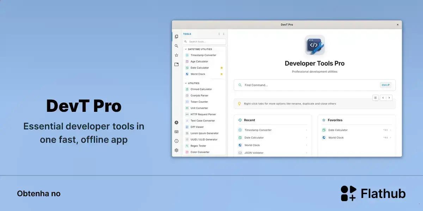The width and height of the screenshot is (423, 211).
Task: Unfavorite Date Calculator via its yellow star
Action: pos(222,68)
